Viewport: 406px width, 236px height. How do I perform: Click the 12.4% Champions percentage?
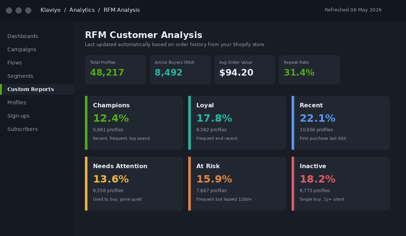coord(111,118)
